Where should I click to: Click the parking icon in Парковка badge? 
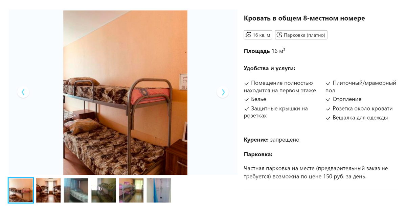tap(279, 35)
